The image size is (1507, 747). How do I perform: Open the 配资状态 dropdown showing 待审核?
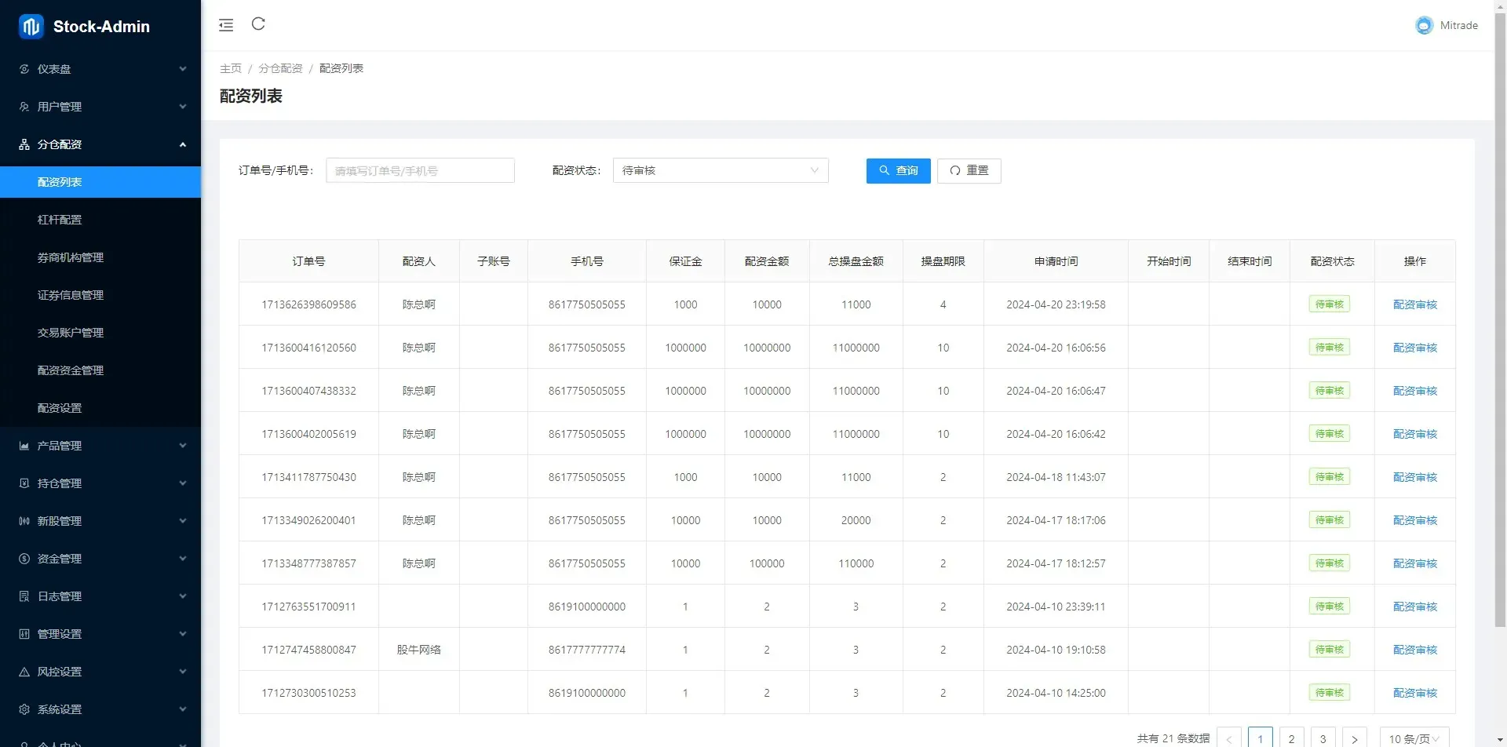click(721, 170)
